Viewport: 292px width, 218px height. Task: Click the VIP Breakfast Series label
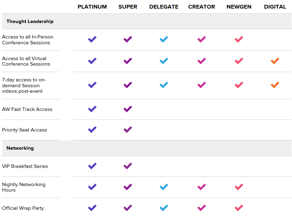click(x=25, y=166)
